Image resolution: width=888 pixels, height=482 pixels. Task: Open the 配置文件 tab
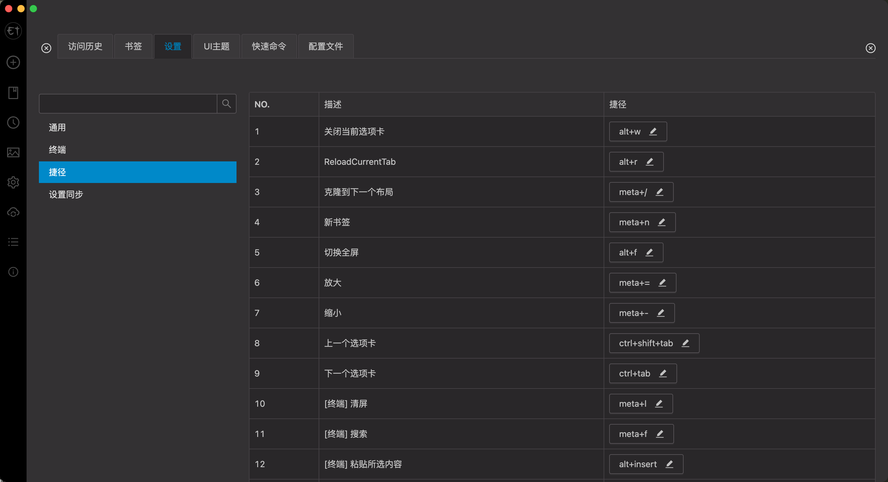pyautogui.click(x=325, y=47)
